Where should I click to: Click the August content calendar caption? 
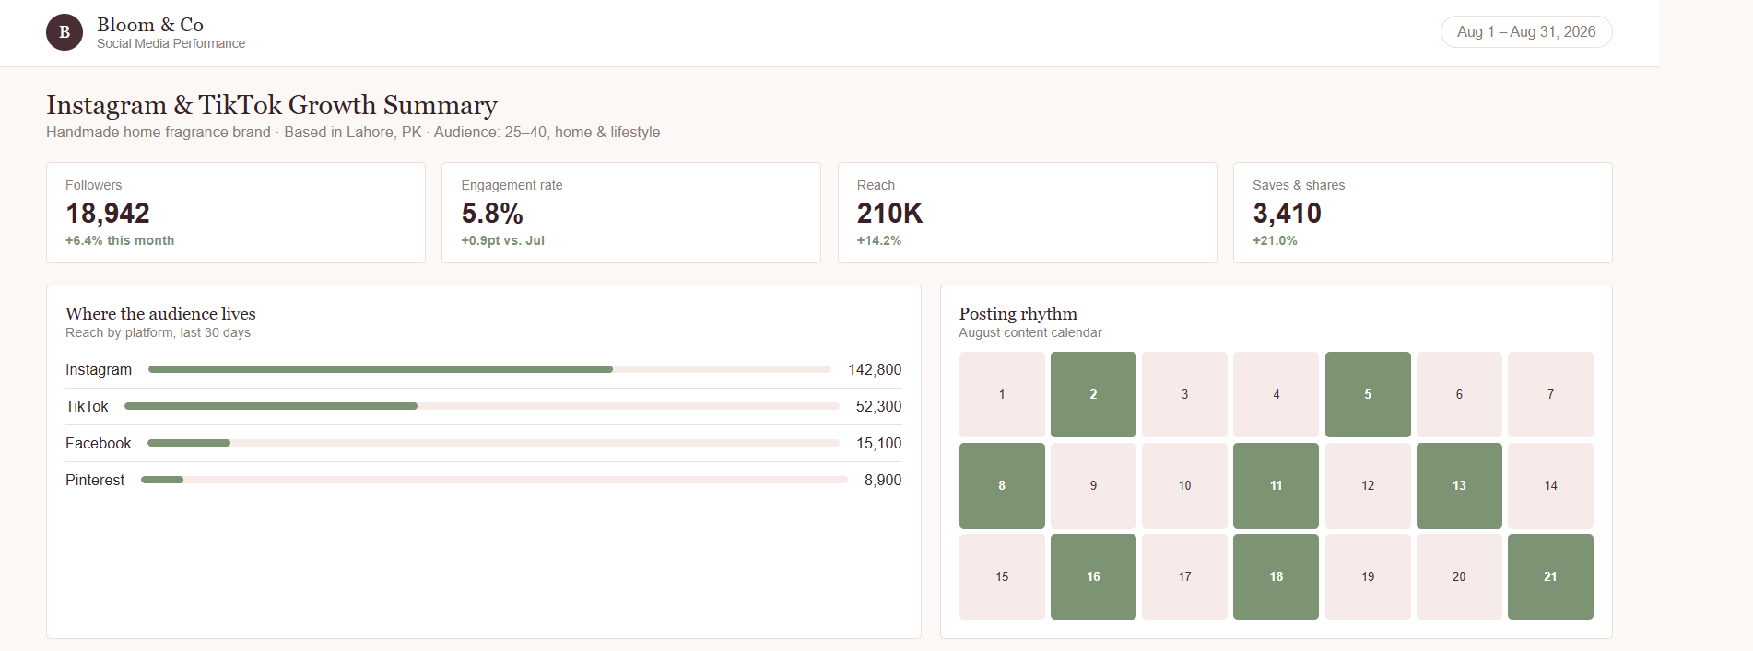(1029, 332)
